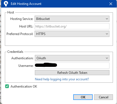Viewport: 117px width, 104px height.
Task: Click the green Authentication OK checkmark icon
Action: [7, 86]
